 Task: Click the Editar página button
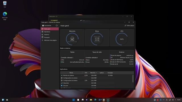click(x=129, y=25)
